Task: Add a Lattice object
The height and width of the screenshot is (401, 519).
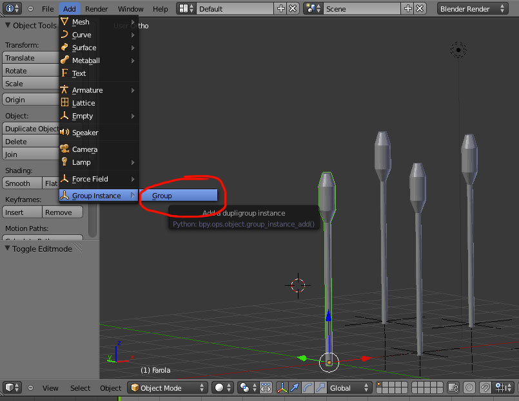Action: (98, 103)
